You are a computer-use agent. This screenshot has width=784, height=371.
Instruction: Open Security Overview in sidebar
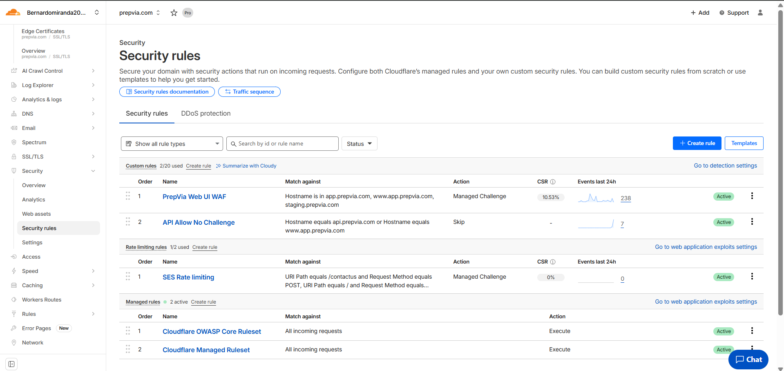click(x=34, y=185)
